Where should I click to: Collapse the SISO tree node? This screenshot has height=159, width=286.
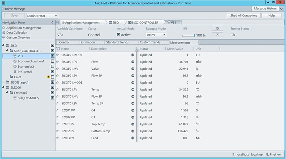coord(3,45)
